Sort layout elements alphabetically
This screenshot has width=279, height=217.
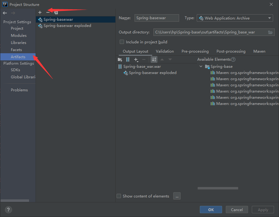coord(154,59)
